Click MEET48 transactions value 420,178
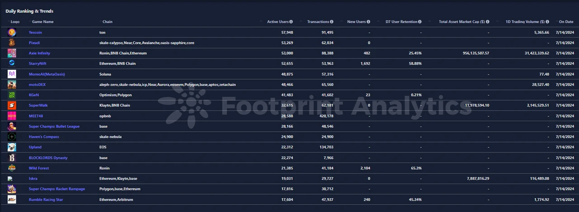Screen dimensions: 579x212 [327, 116]
